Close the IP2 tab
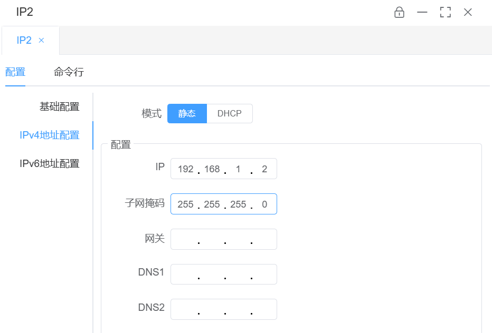 point(41,41)
